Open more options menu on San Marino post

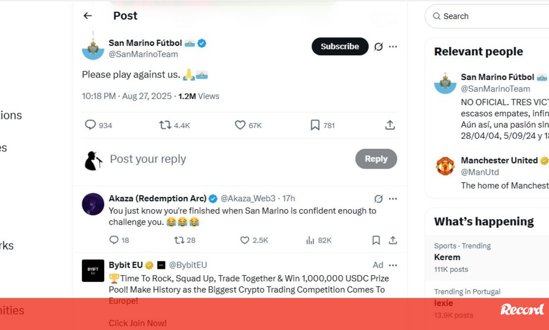pyautogui.click(x=393, y=47)
